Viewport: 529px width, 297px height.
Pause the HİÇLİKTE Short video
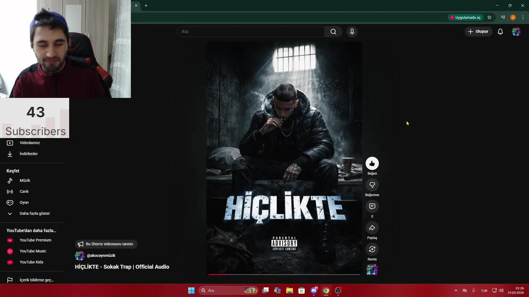[284, 158]
